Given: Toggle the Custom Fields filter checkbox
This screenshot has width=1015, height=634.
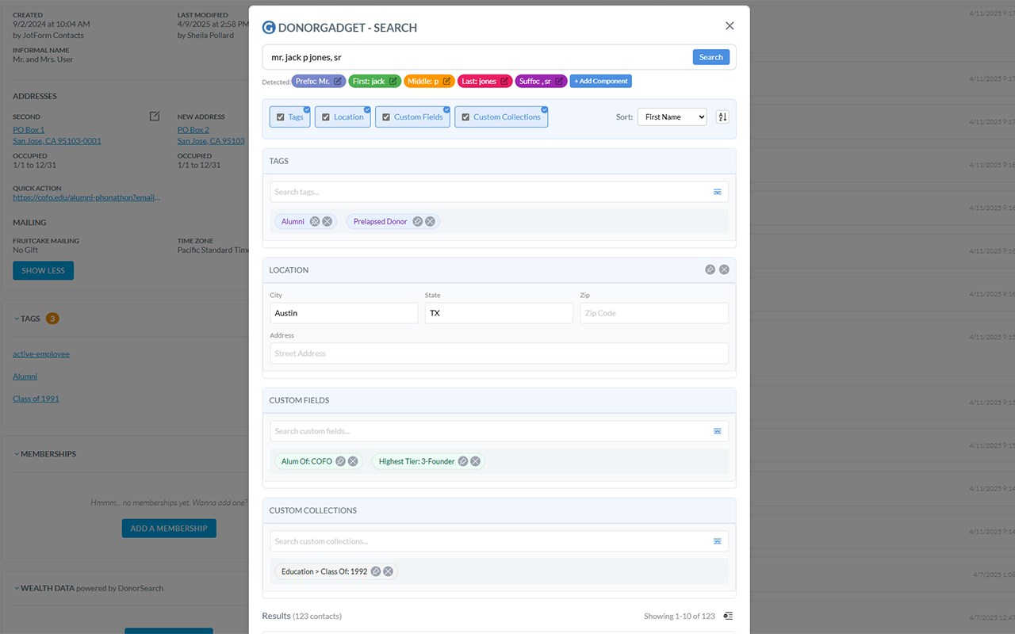Looking at the screenshot, I should (x=386, y=117).
